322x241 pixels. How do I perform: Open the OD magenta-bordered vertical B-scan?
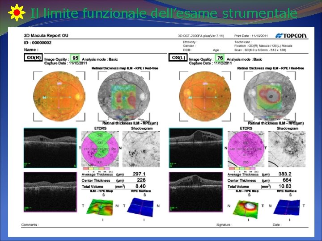[x=50, y=192]
